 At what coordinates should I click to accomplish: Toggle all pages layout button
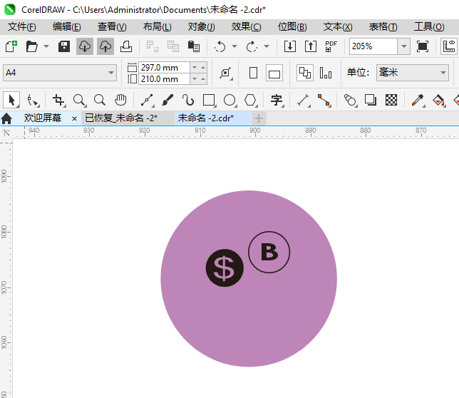pos(305,73)
